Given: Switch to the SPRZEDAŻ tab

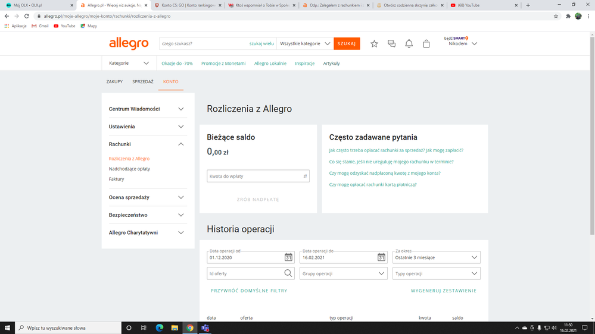Looking at the screenshot, I should point(143,81).
